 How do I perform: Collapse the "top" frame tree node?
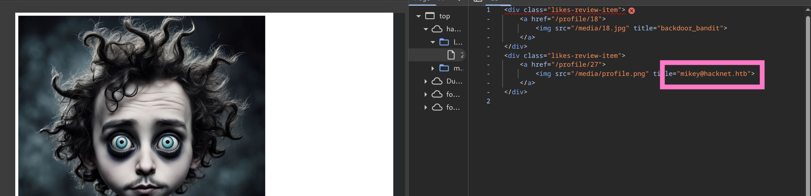pyautogui.click(x=418, y=16)
